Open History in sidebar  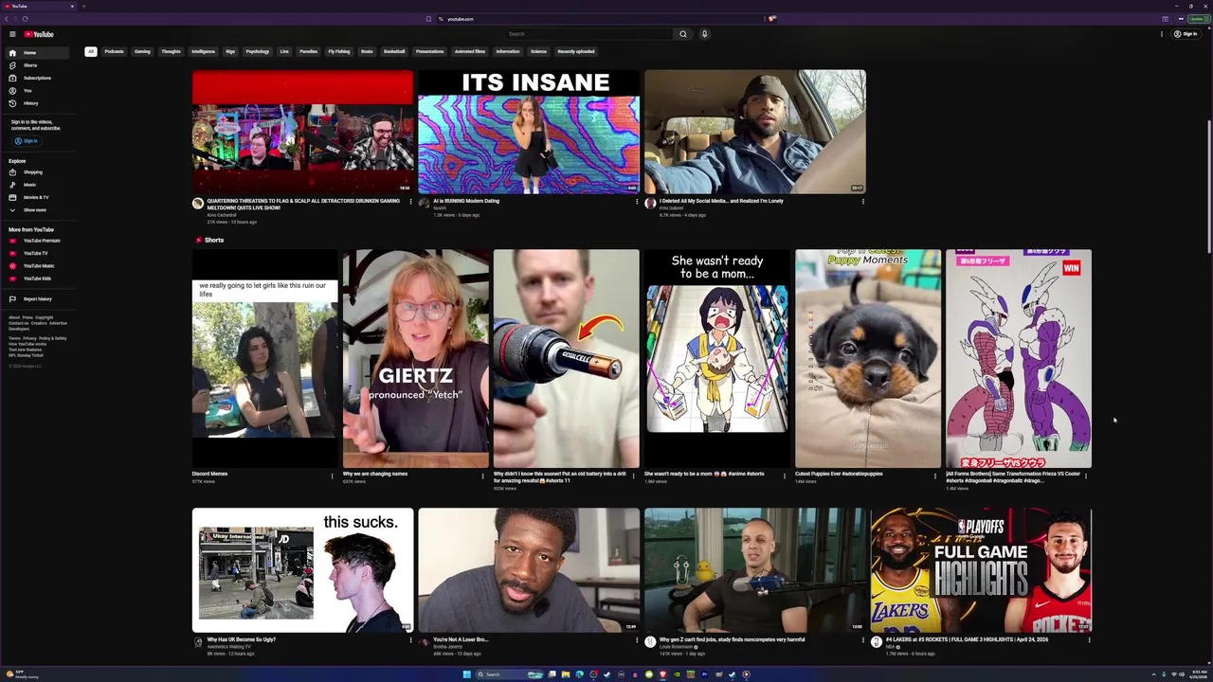pos(35,102)
